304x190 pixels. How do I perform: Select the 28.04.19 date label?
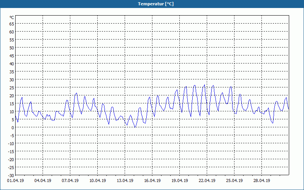pyautogui.click(x=261, y=181)
